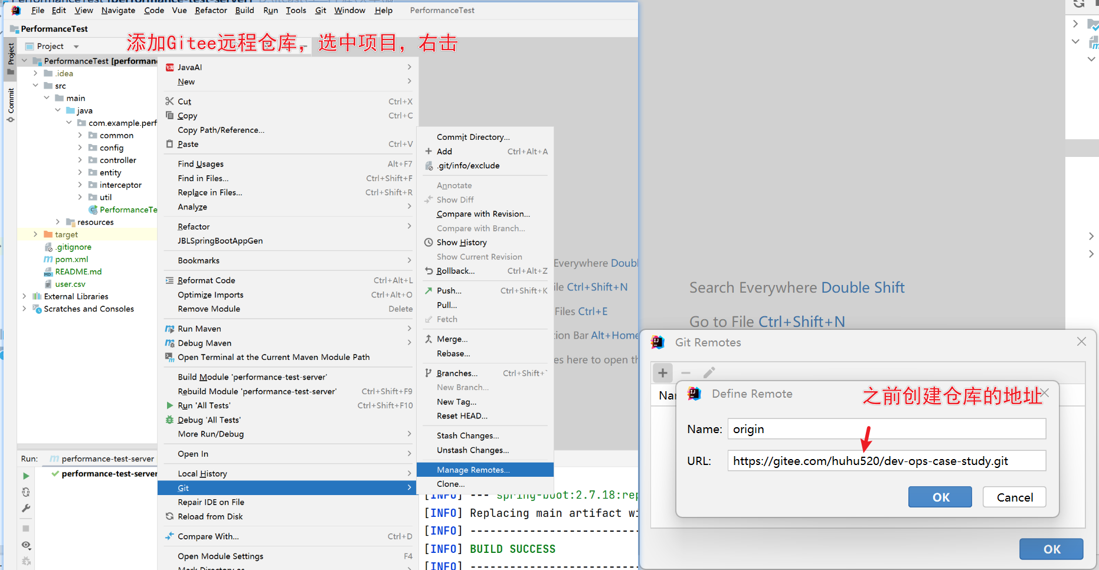Click the merge icon beside Merge
This screenshot has height=570, width=1099.
click(x=429, y=339)
